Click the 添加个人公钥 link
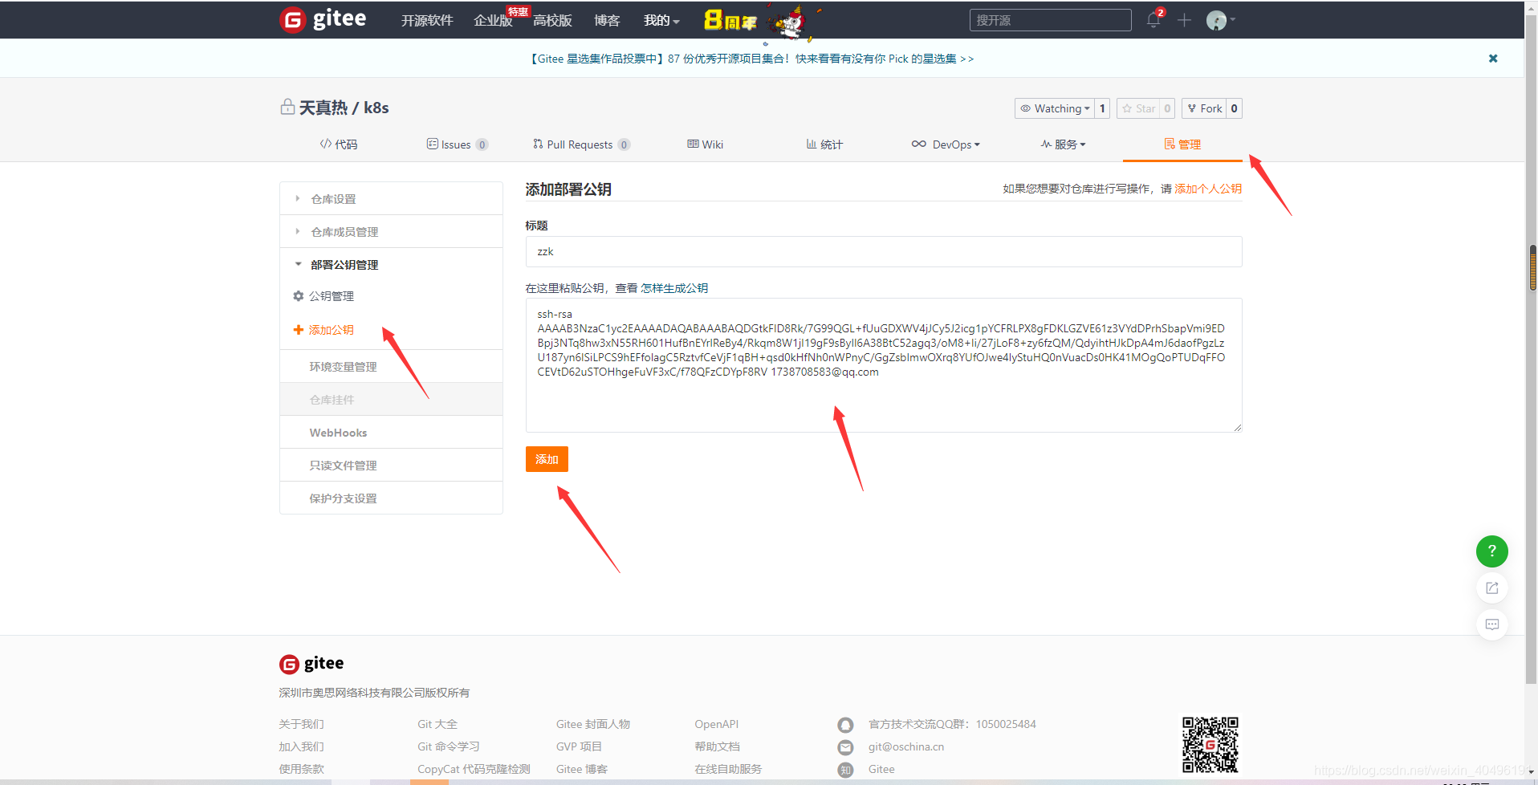The width and height of the screenshot is (1538, 785). [x=1207, y=189]
